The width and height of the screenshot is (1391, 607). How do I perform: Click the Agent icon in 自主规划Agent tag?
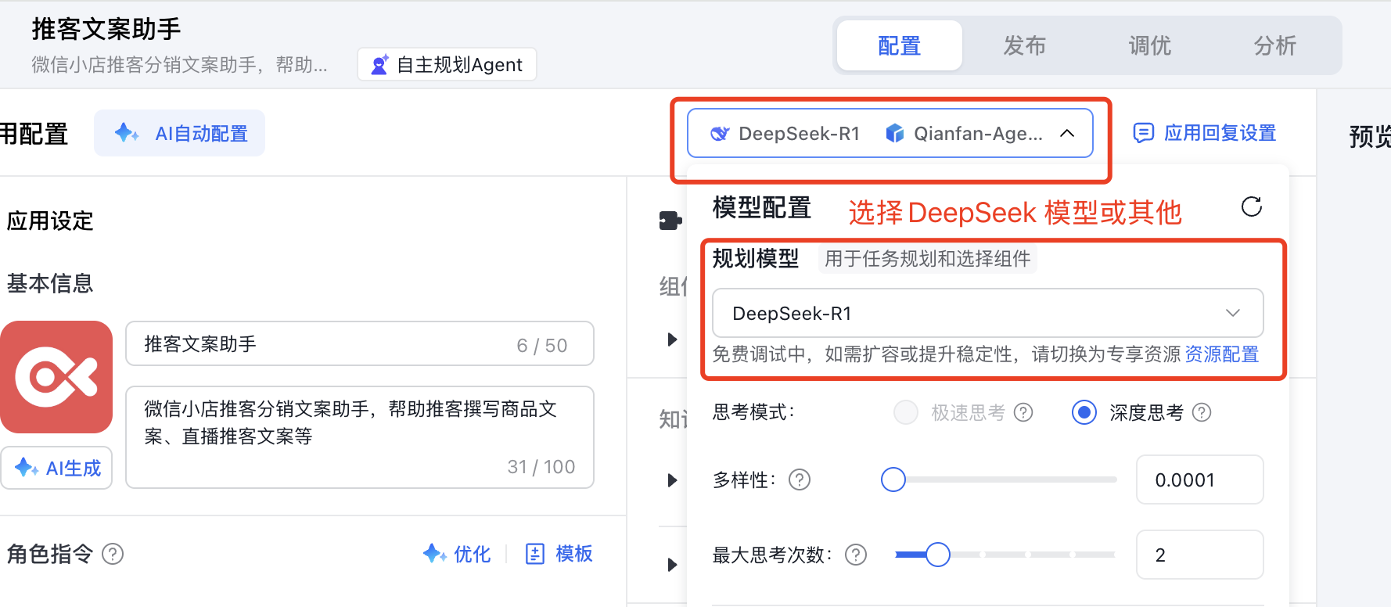[379, 65]
